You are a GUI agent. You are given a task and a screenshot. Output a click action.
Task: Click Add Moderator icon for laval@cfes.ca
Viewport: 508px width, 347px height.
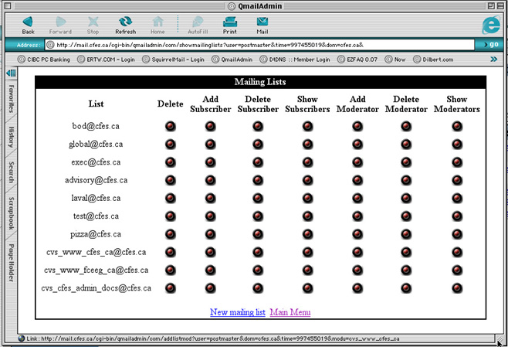[x=357, y=198]
